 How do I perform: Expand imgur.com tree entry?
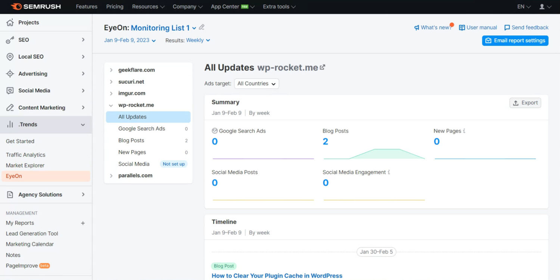pyautogui.click(x=111, y=94)
